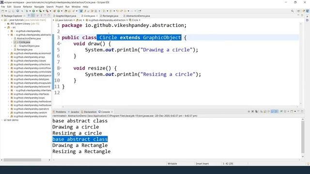Click the New Java Class toolbar icon
310x174 pixels.
(x=59, y=11)
